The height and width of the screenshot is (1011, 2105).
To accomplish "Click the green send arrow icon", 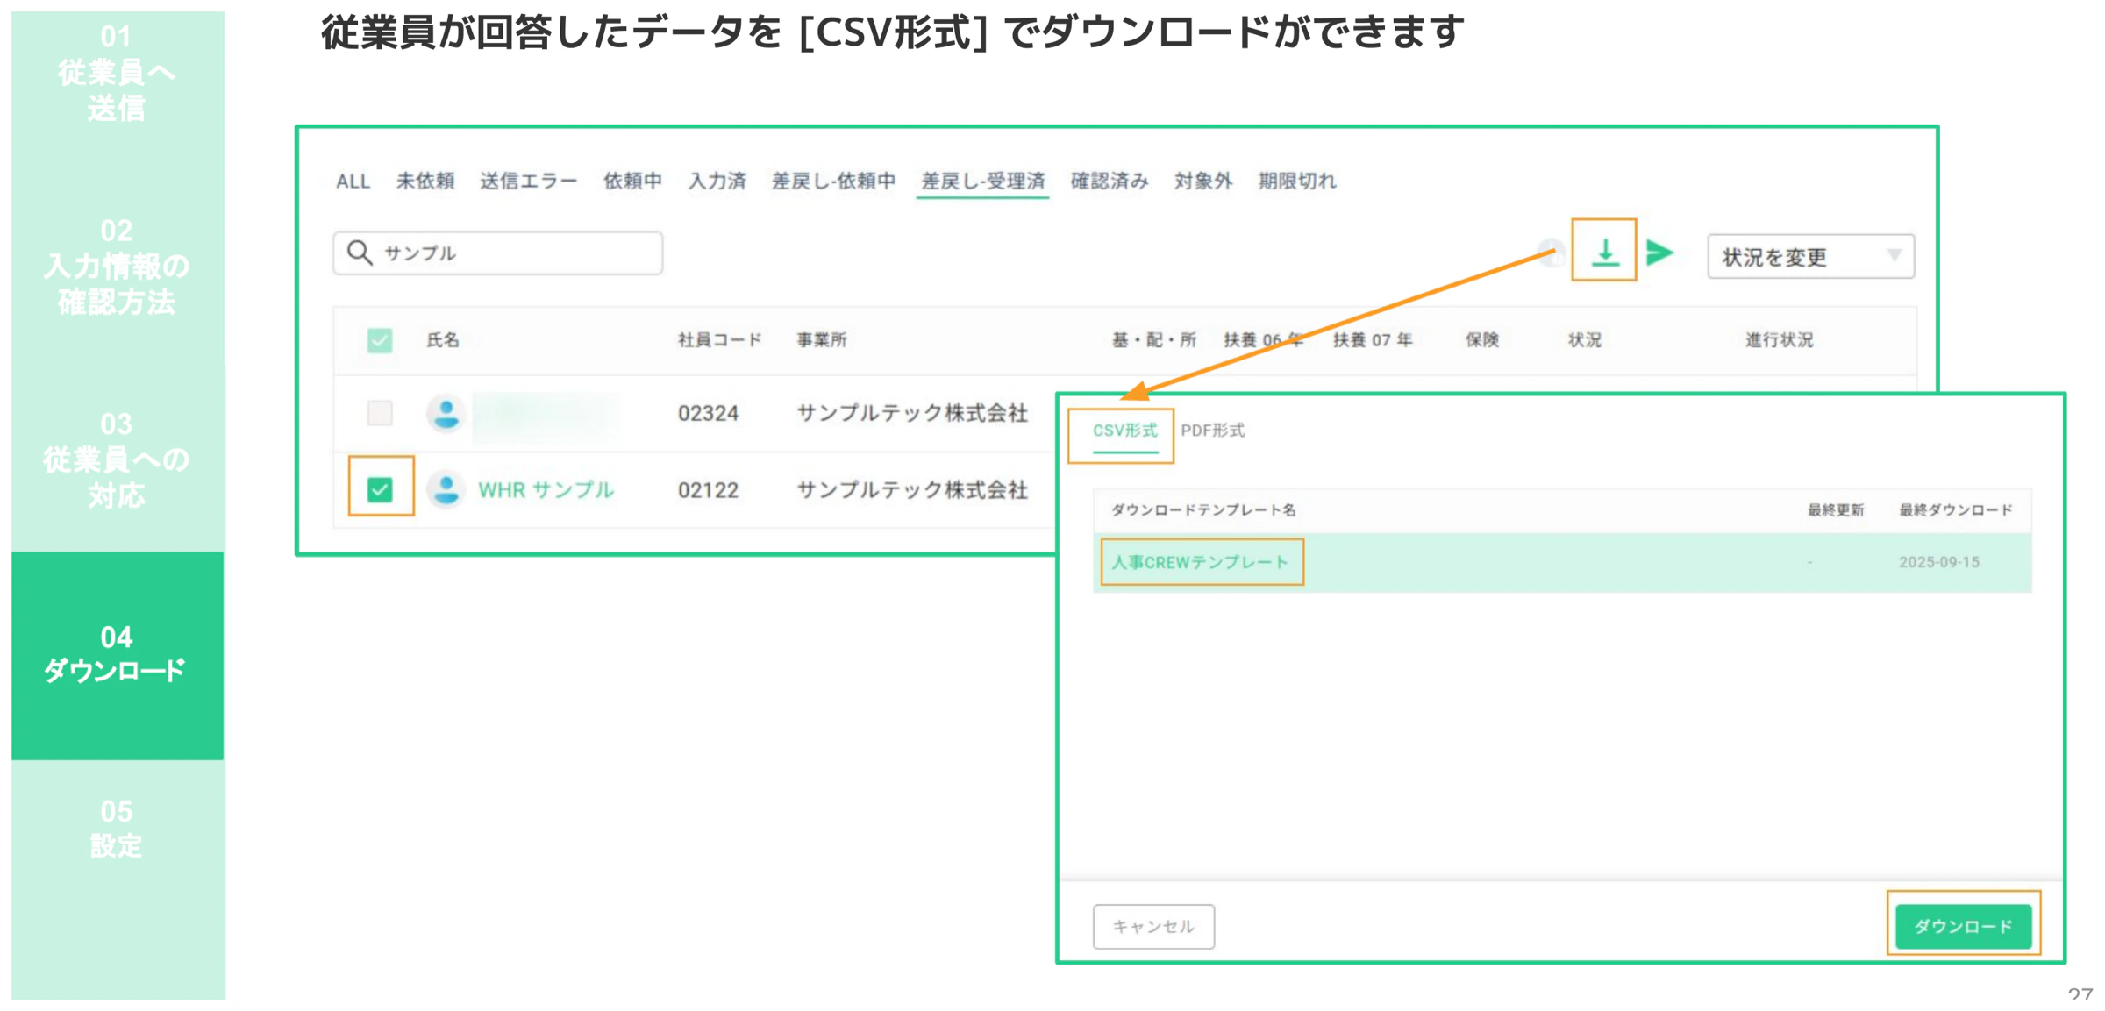I will (1659, 253).
